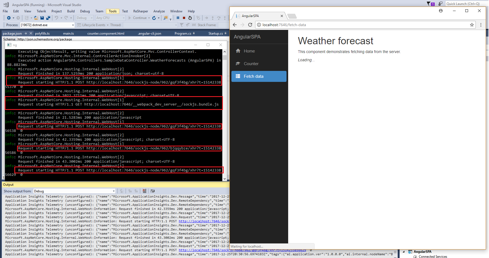Click the console scrollbar up arrow
Screen dimensions: 489x258
pos(225,52)
